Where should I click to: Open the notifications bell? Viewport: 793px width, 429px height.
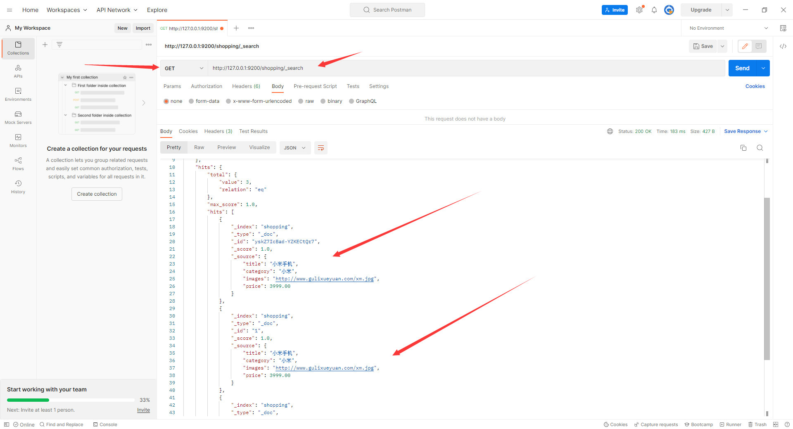tap(654, 10)
